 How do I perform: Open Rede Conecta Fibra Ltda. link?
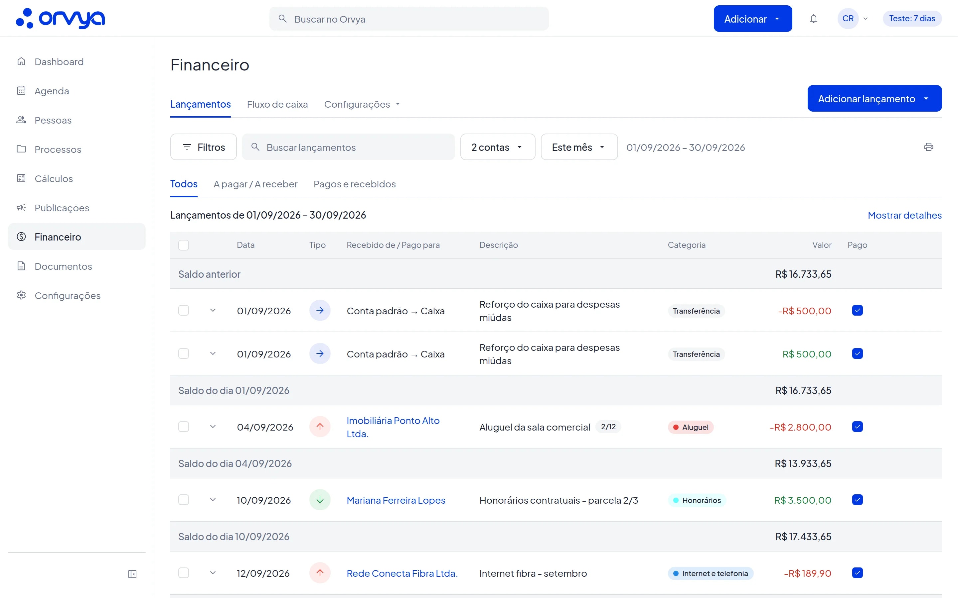coord(402,573)
